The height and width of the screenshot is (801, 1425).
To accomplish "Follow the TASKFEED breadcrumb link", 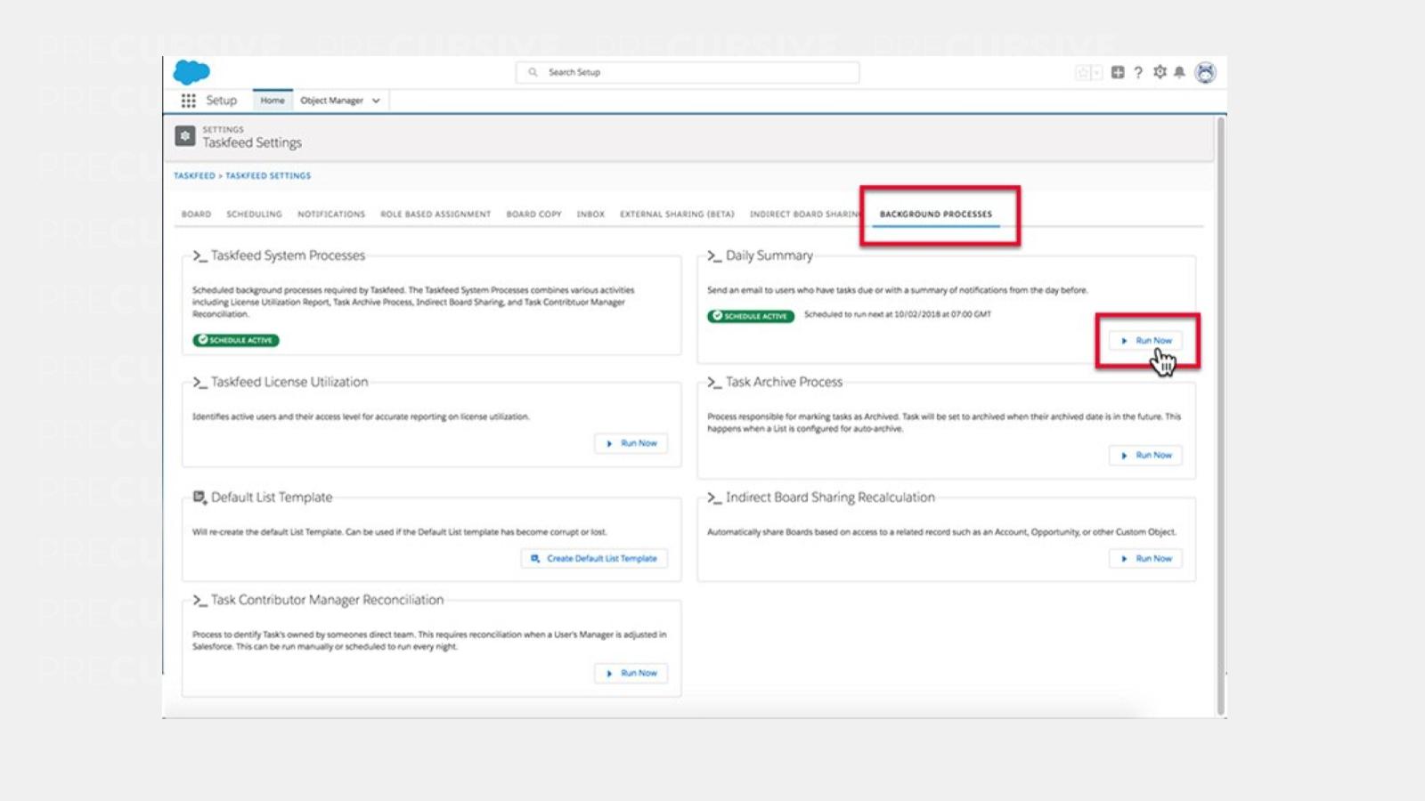I will point(194,176).
